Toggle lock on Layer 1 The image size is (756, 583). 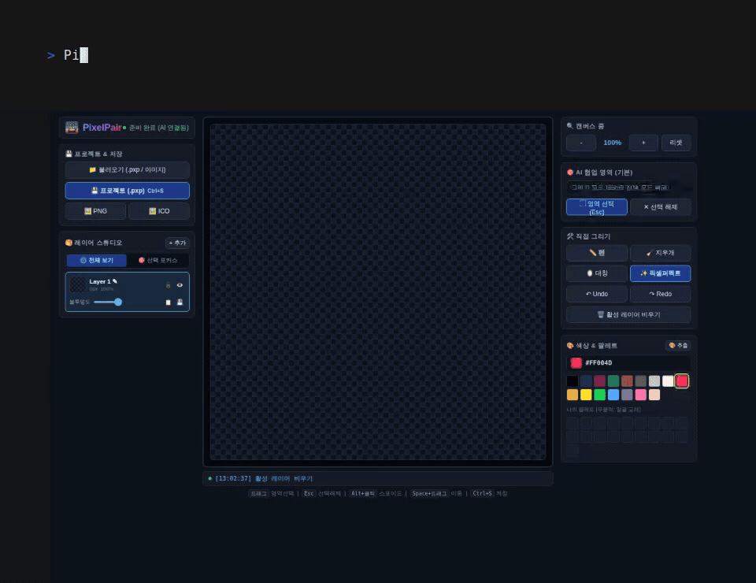pos(169,285)
